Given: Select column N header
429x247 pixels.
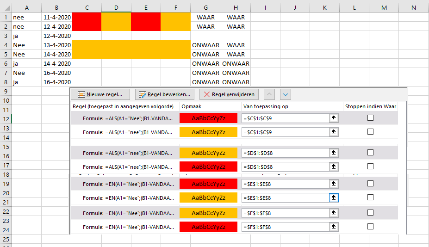Looking at the screenshot, I should (x=414, y=8).
